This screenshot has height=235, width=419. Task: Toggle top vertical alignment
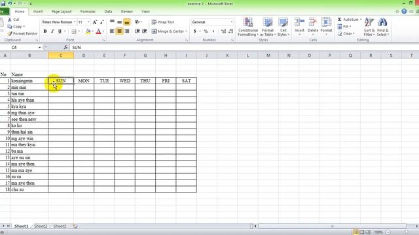(x=112, y=22)
